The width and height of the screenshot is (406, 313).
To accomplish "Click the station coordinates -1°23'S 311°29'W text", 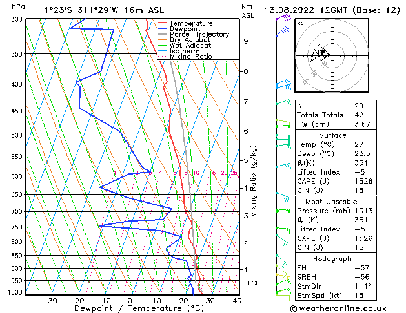I will click(x=78, y=10).
